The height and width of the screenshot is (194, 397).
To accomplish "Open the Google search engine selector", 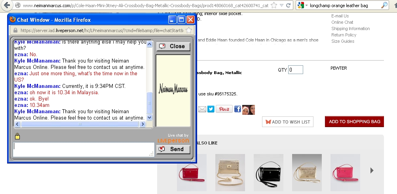I will [x=302, y=5].
